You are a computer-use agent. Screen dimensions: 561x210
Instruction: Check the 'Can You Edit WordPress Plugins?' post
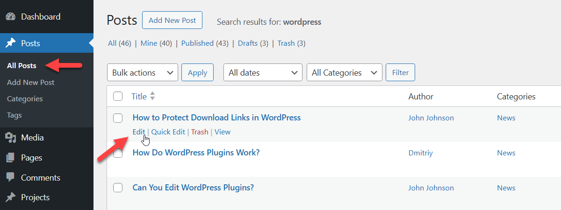(118, 188)
